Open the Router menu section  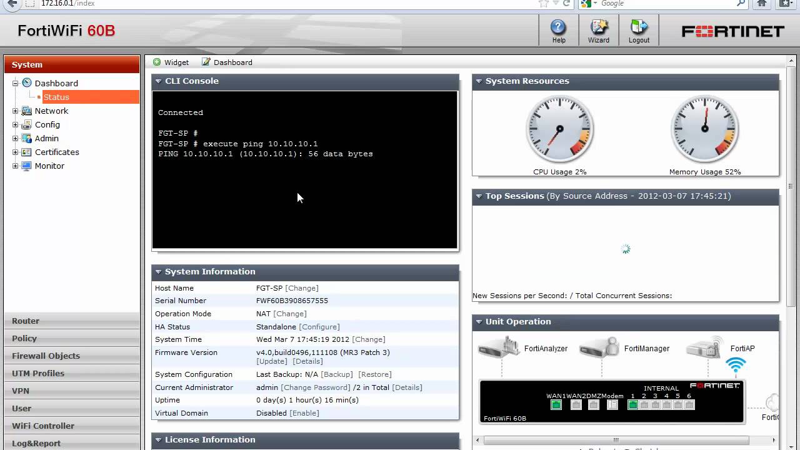(x=72, y=321)
